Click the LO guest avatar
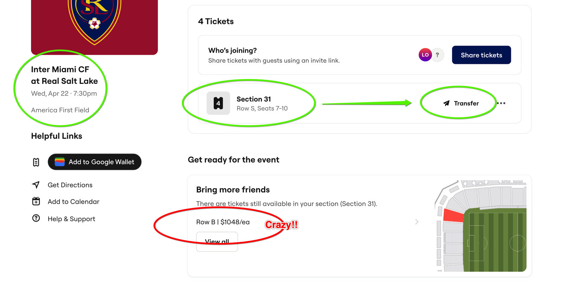 425,55
